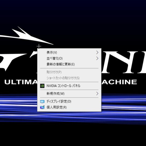Open the 新規作成(W) new item entry

point(69,94)
